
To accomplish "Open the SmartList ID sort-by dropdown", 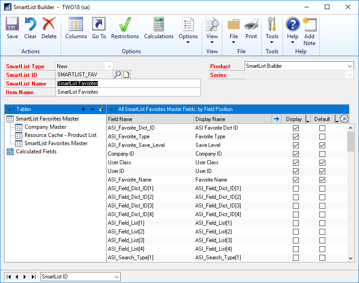I will (117, 277).
